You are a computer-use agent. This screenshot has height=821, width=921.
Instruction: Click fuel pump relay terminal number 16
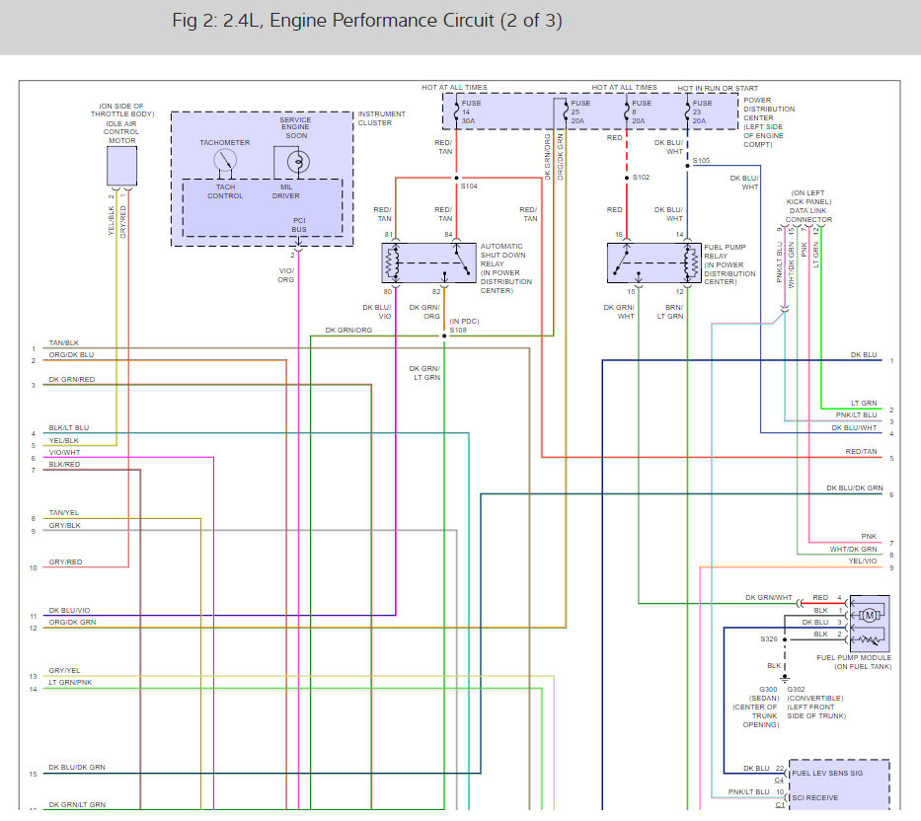click(619, 234)
